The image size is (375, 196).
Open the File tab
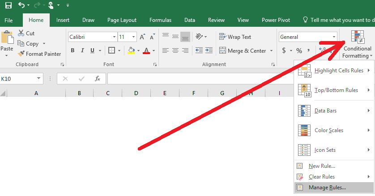(x=9, y=20)
